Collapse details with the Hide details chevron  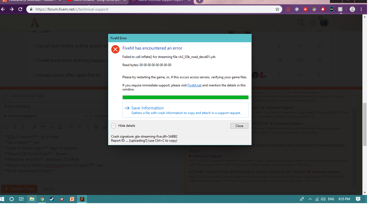(114, 126)
